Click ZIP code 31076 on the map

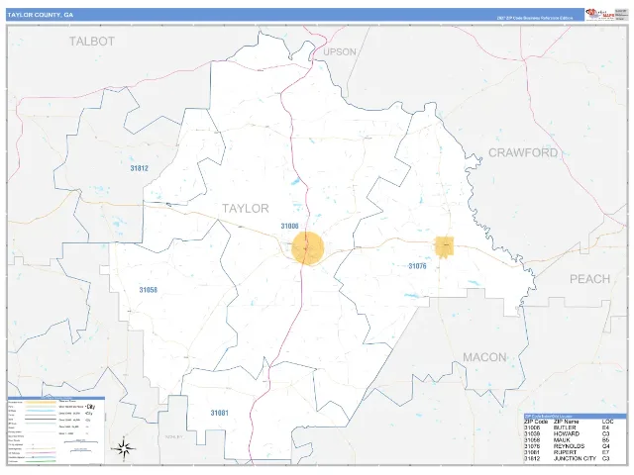click(417, 266)
